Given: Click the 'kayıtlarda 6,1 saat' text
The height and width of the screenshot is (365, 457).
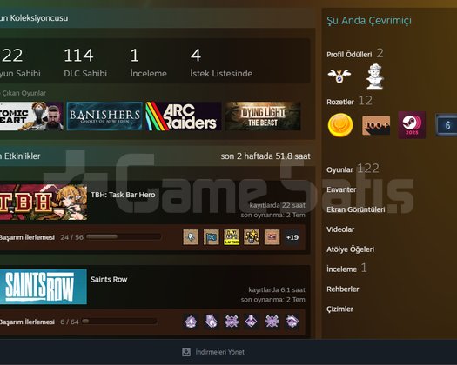Looking at the screenshot, I should 277,290.
